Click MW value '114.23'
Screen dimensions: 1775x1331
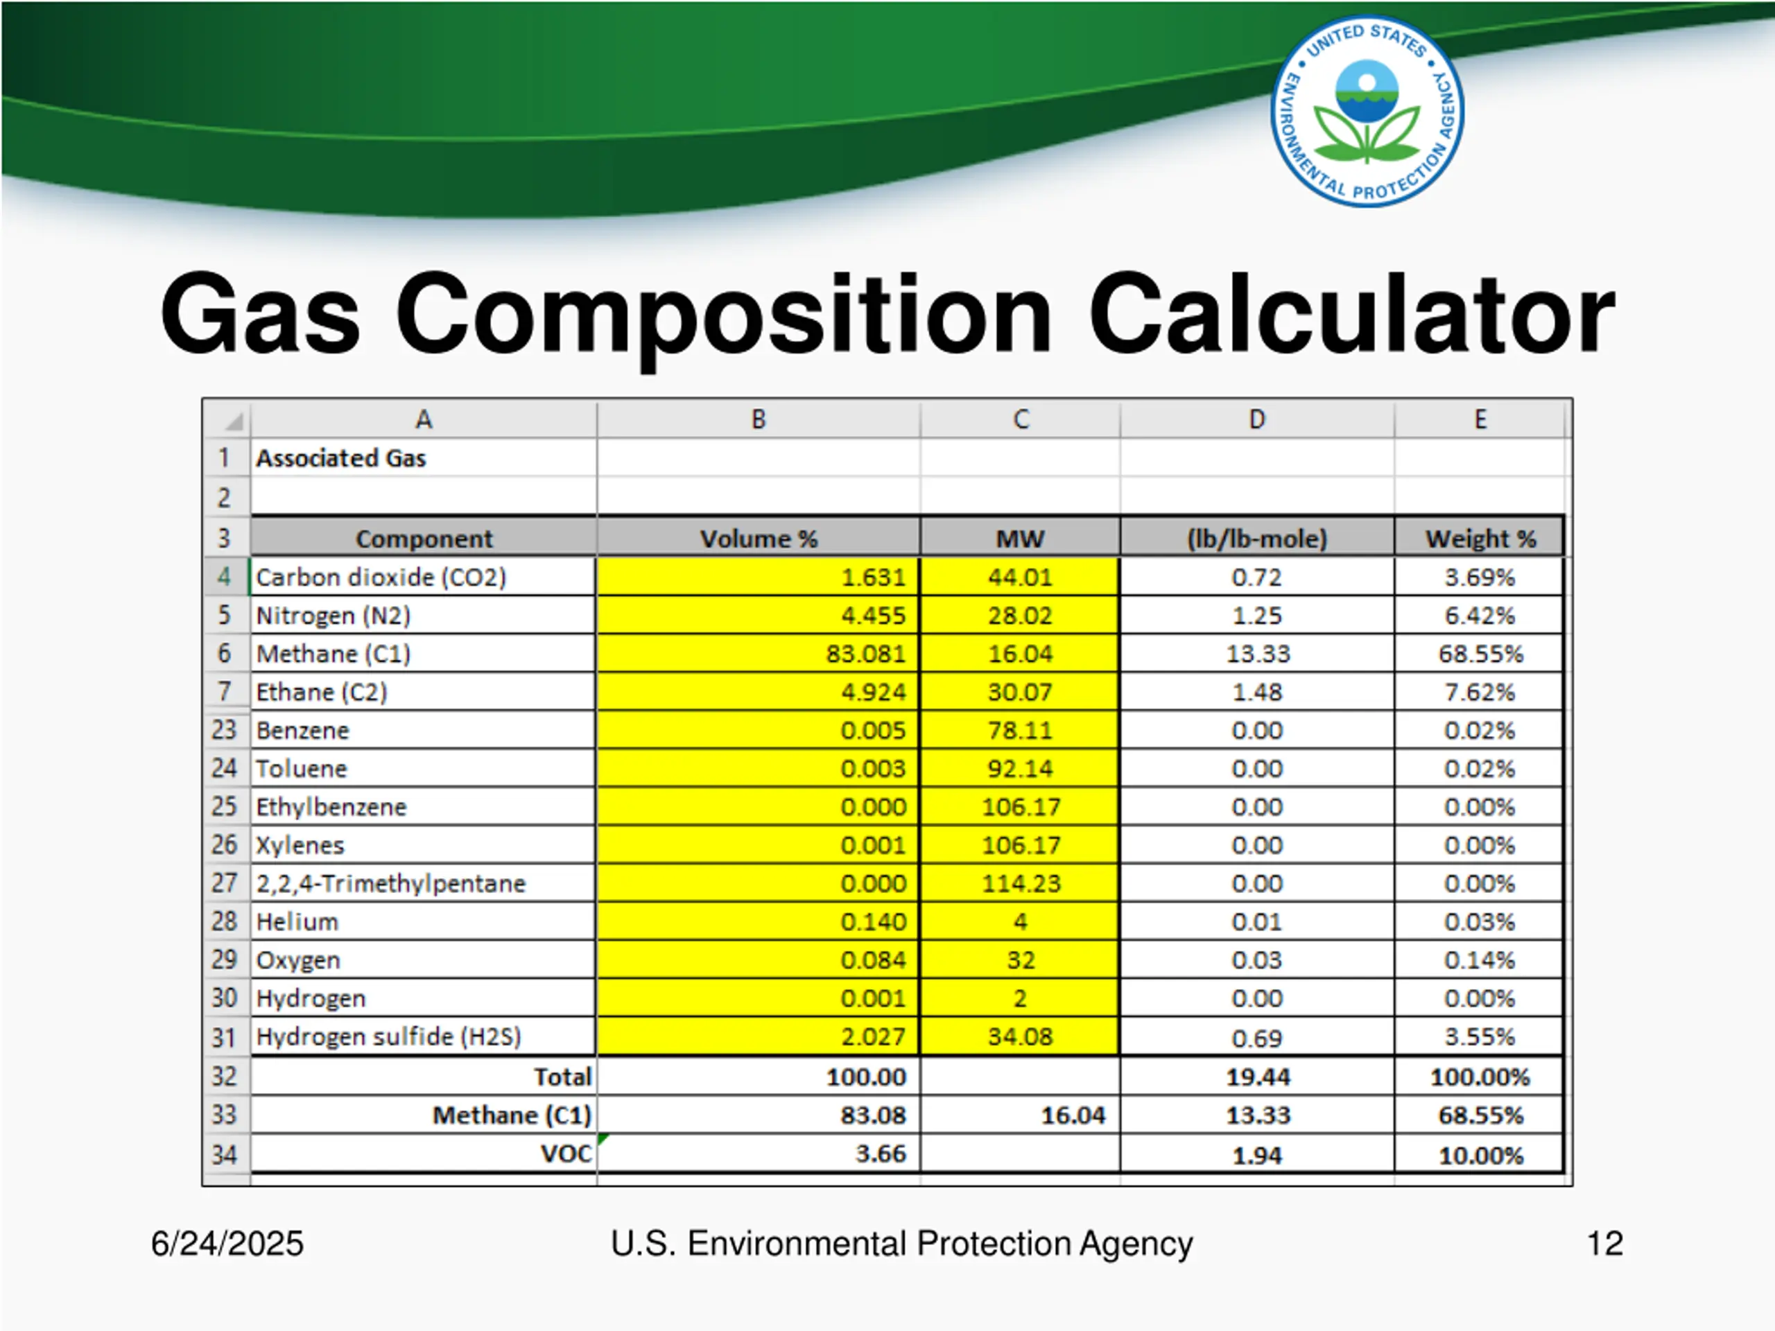coord(1020,883)
